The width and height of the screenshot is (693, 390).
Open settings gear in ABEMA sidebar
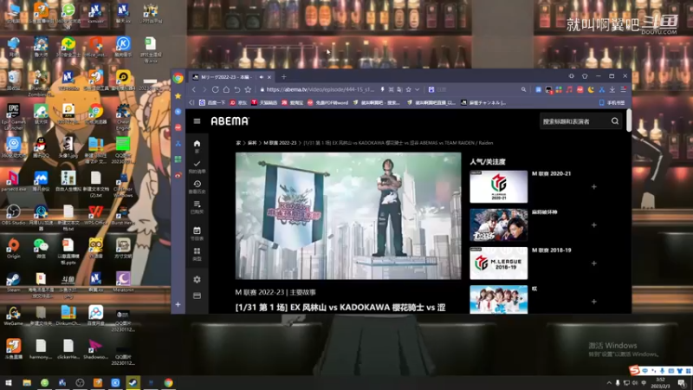(x=198, y=279)
